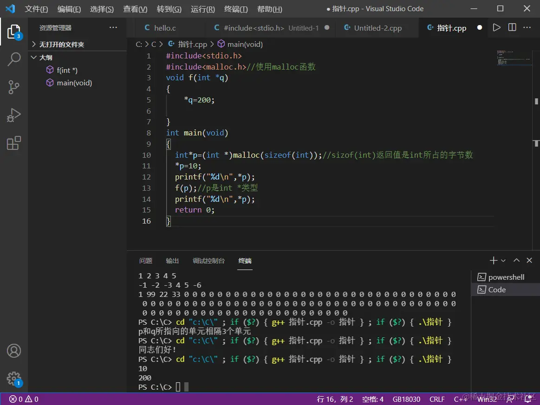This screenshot has height=405, width=540.
Task: Click the return 0; code line
Action: point(195,210)
